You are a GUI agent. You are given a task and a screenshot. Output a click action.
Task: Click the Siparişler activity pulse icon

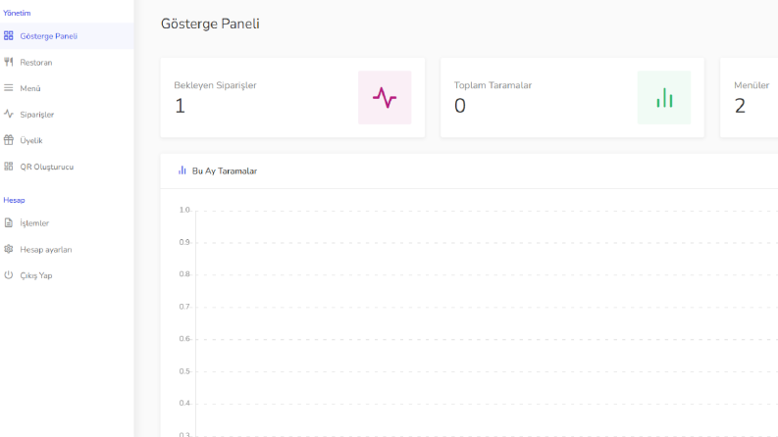pyautogui.click(x=9, y=114)
